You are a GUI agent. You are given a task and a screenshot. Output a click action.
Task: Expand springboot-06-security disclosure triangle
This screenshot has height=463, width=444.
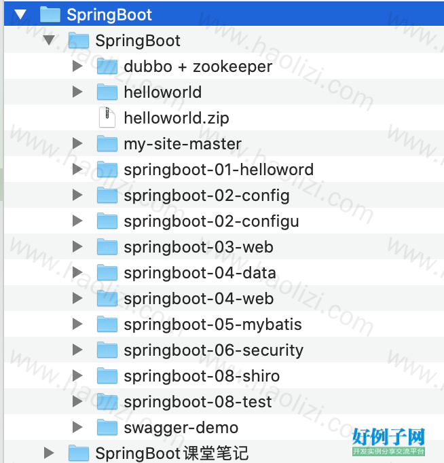[x=77, y=350]
